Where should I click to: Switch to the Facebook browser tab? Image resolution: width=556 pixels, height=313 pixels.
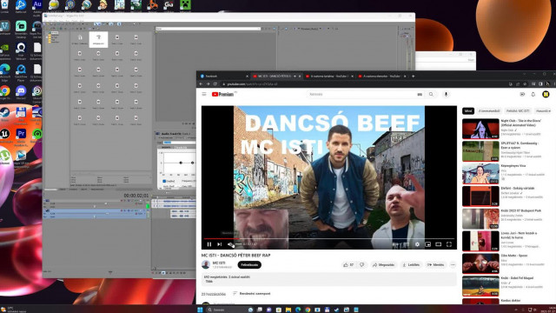click(224, 76)
